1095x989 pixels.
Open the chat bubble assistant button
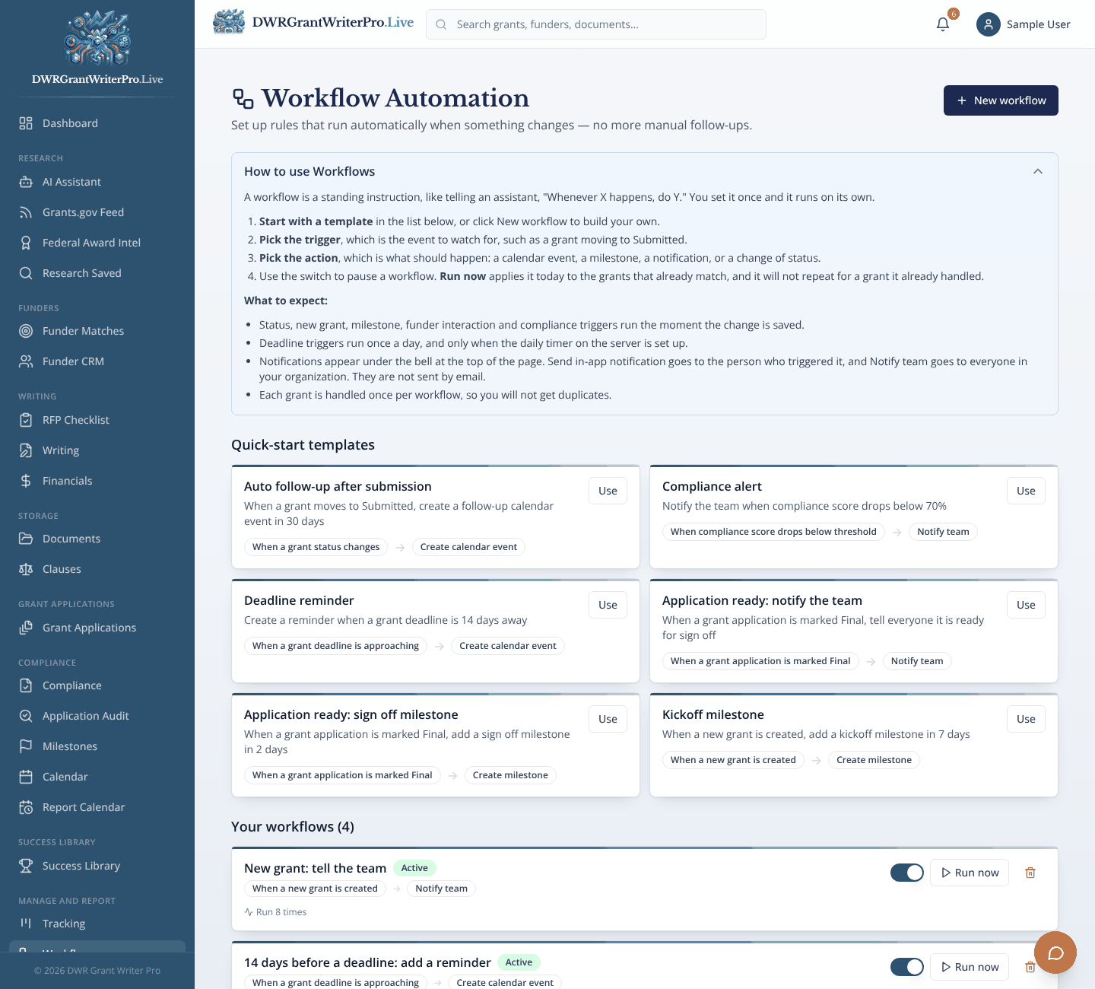tap(1055, 952)
